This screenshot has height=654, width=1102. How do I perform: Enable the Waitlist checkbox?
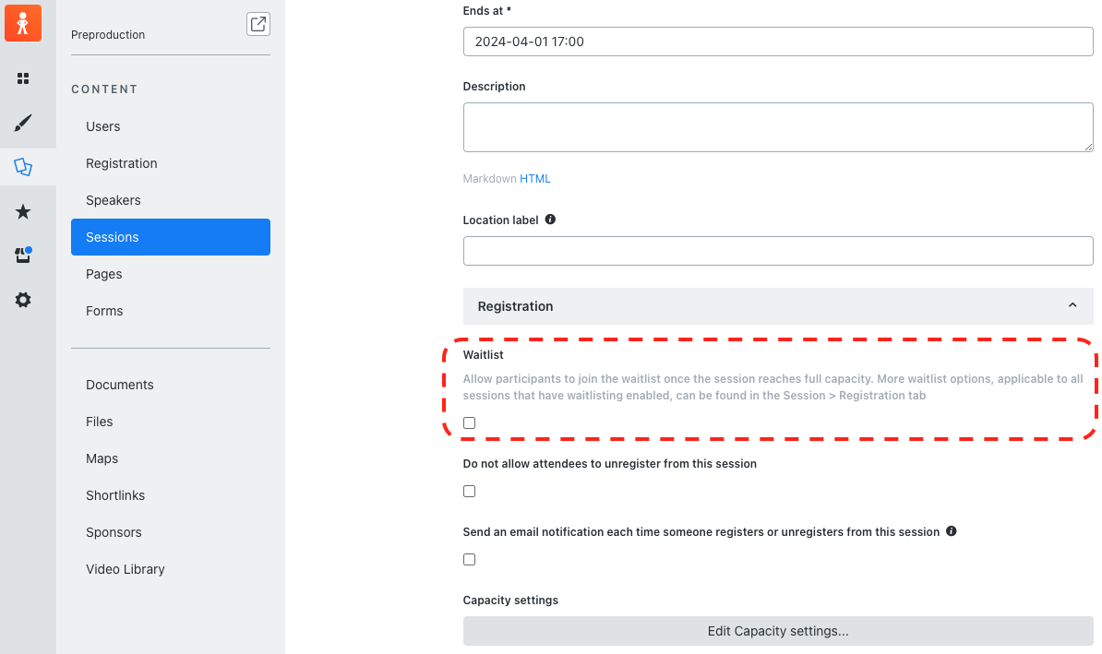[470, 422]
